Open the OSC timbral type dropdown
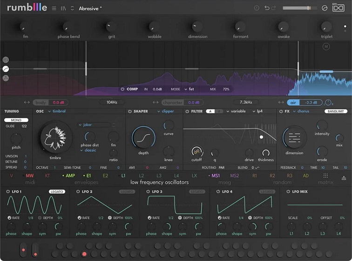The image size is (352, 261). click(x=57, y=111)
